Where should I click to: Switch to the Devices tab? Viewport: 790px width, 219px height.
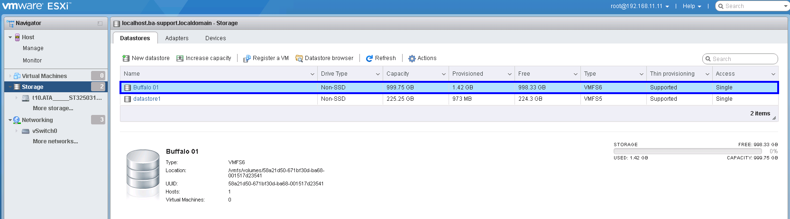(x=215, y=38)
